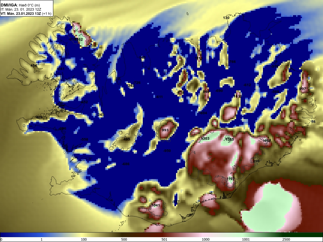
Task: Click the 495 value label
Action: pyautogui.click(x=127, y=139)
